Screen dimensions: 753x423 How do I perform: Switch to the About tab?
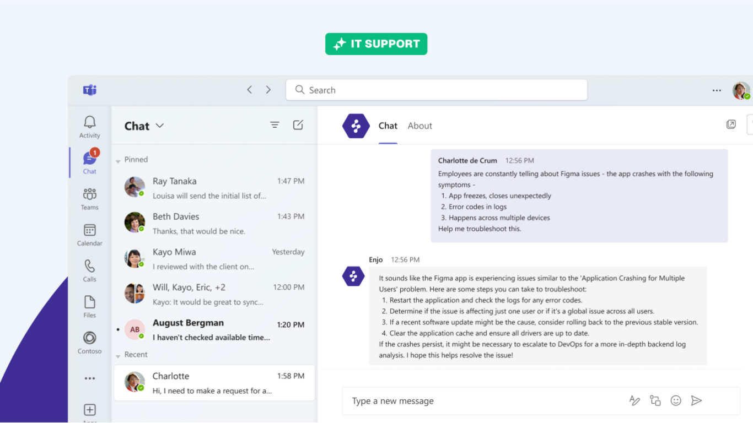[x=419, y=126]
